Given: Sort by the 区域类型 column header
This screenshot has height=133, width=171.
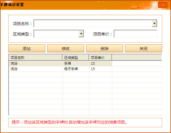Looking at the screenshot, I should (x=76, y=57).
